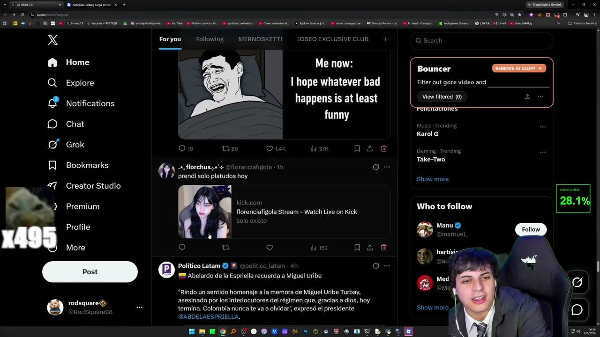The image size is (600, 337).
Task: Expand the More menu in sidebar
Action: tap(66, 248)
